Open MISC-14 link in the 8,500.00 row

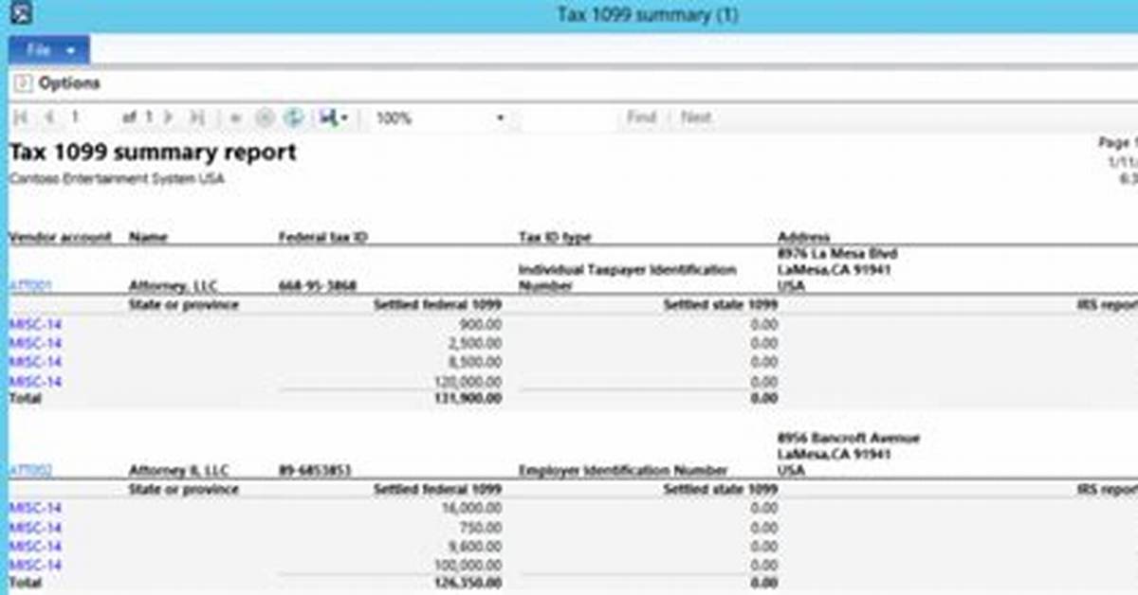[x=35, y=362]
